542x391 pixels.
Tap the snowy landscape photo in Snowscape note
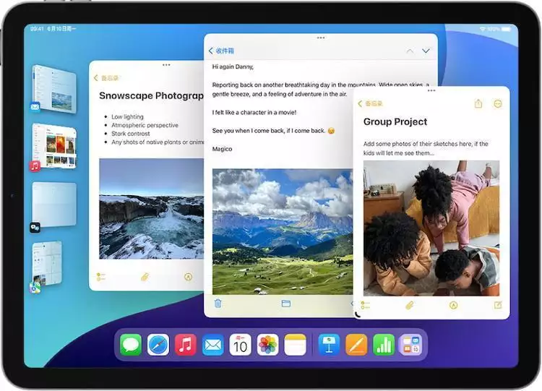click(x=152, y=209)
